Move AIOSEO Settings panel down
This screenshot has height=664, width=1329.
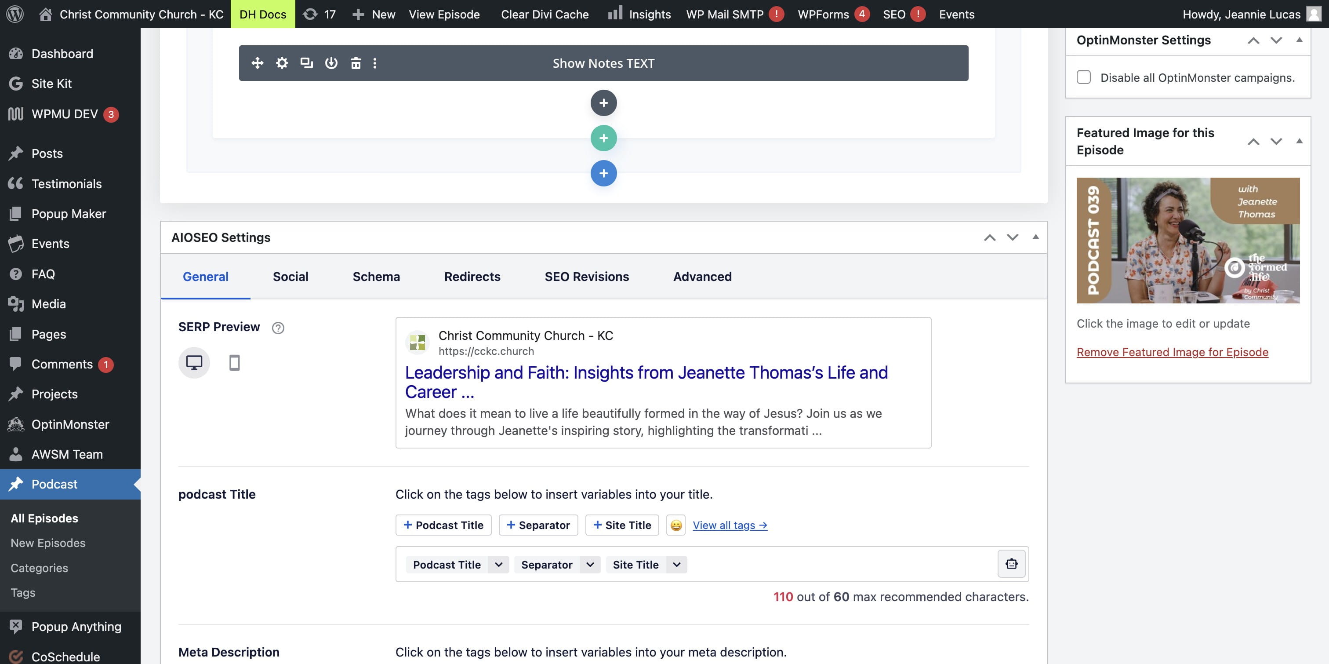click(x=1012, y=237)
